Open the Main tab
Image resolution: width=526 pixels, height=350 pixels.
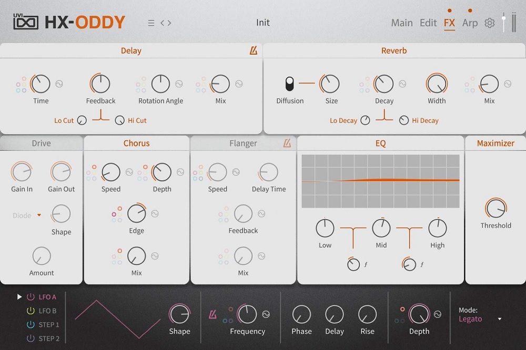pos(401,23)
